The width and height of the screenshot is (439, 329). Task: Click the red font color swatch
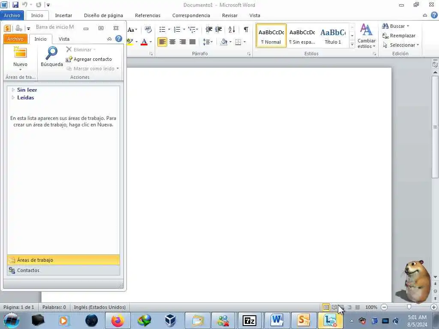pyautogui.click(x=144, y=42)
